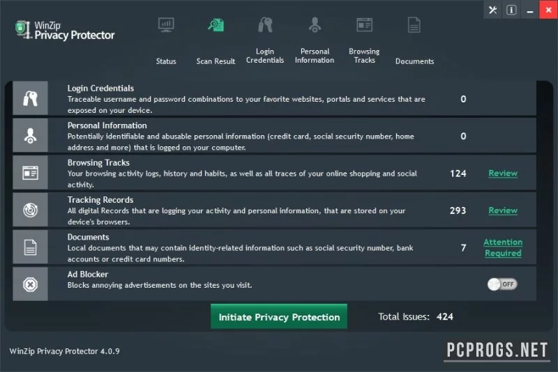Click the person icon in Personal Information row
This screenshot has width=558, height=372.
point(30,135)
